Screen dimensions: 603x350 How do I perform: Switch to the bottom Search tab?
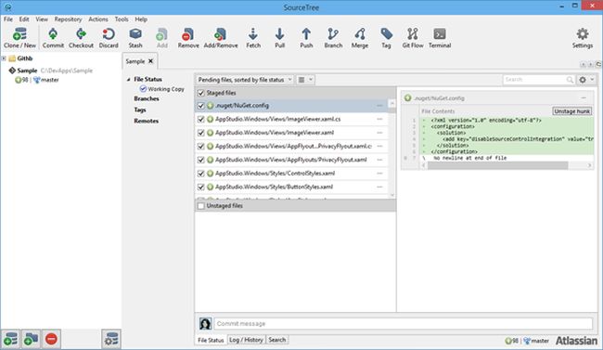[276, 340]
